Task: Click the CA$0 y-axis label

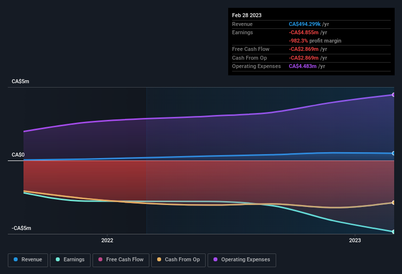Action: [18, 155]
